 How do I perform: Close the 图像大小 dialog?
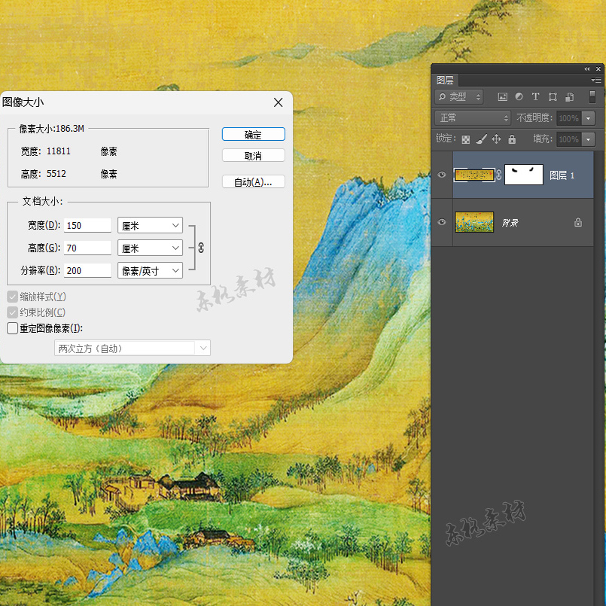click(x=278, y=102)
